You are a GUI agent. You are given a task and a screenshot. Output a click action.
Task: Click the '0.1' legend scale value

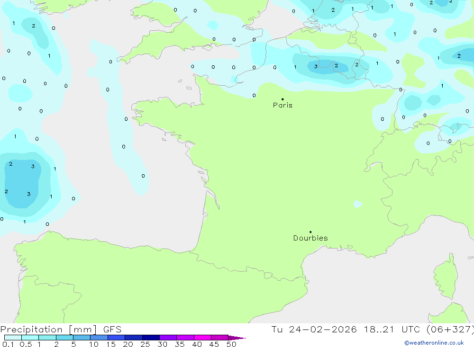(8, 344)
